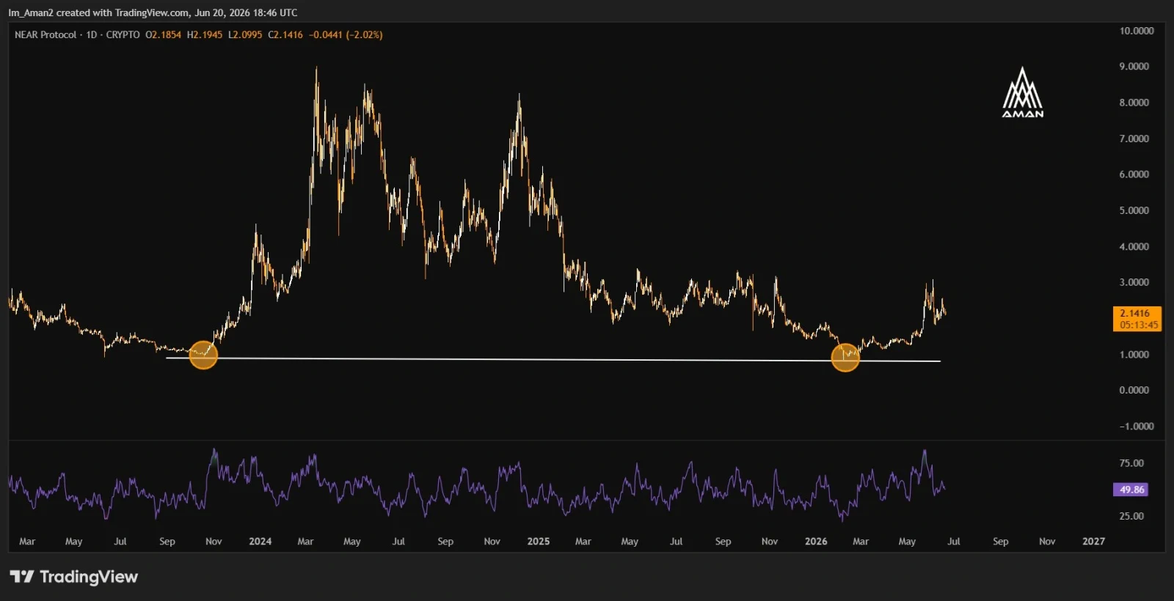This screenshot has height=601, width=1174.
Task: Click the 0.0000 price axis label
Action: (x=1134, y=390)
